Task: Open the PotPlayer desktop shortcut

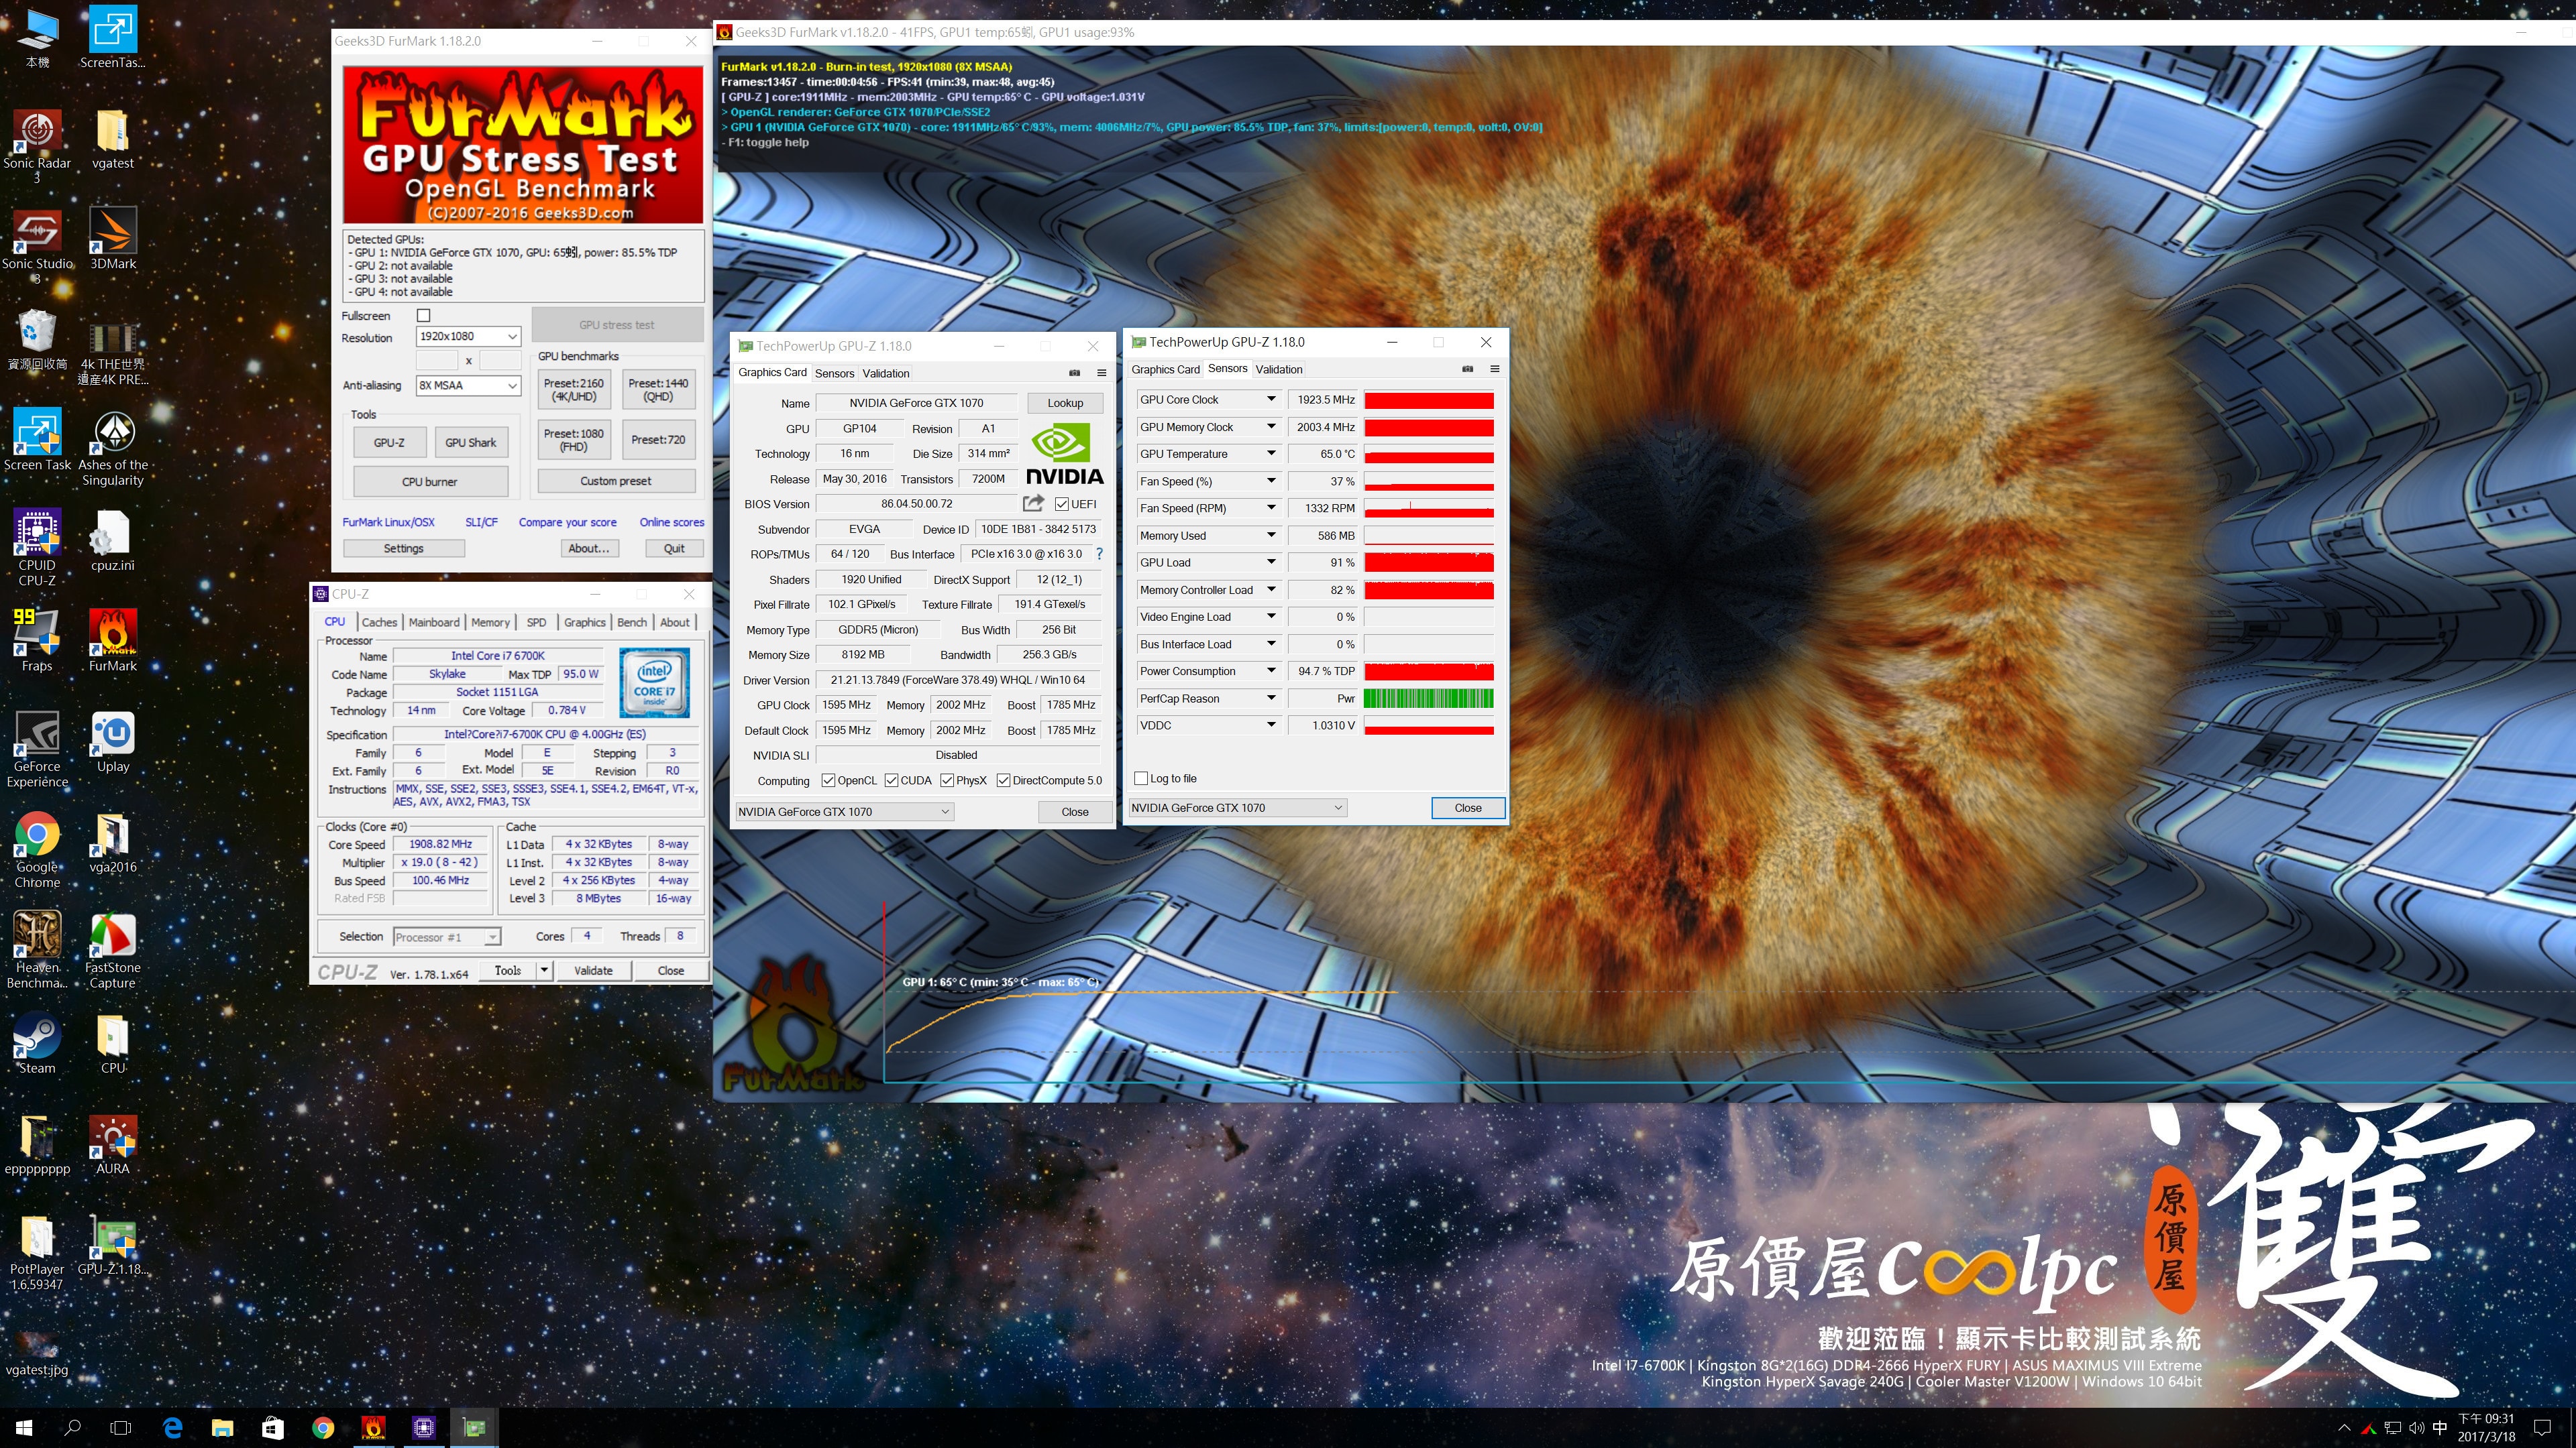Action: click(x=37, y=1253)
